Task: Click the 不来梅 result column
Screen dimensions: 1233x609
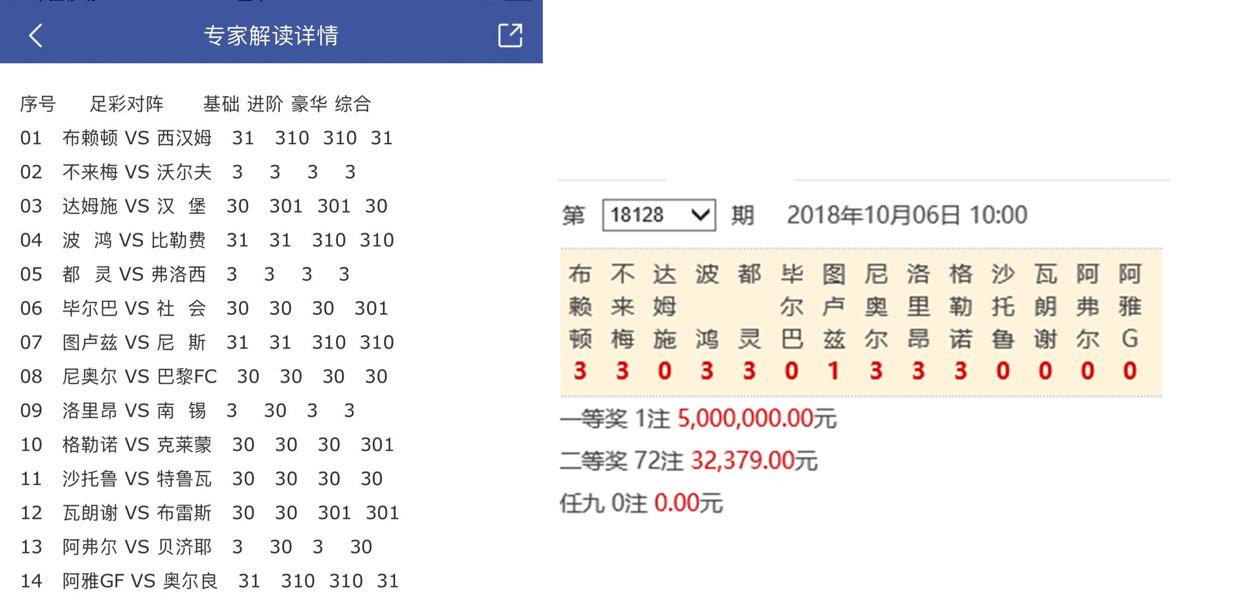Action: pyautogui.click(x=623, y=322)
